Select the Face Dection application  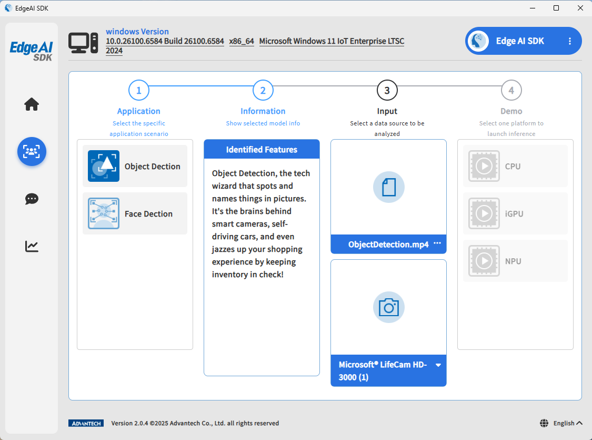(x=135, y=213)
